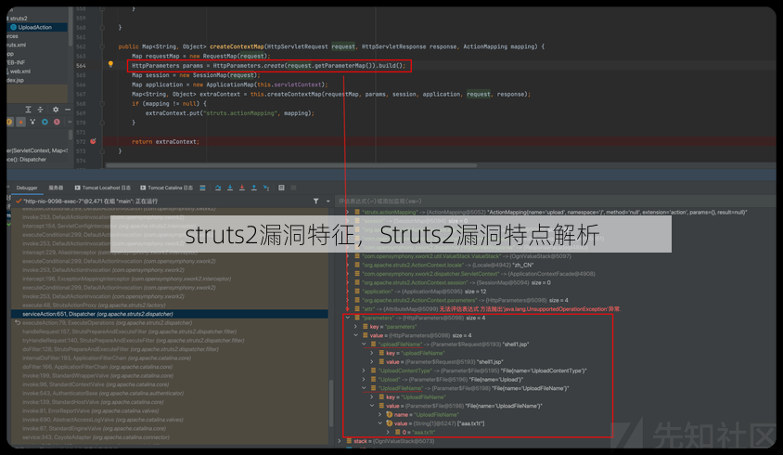
Task: Click the Evaluate Expression calculator icon
Action: pyautogui.click(x=281, y=188)
